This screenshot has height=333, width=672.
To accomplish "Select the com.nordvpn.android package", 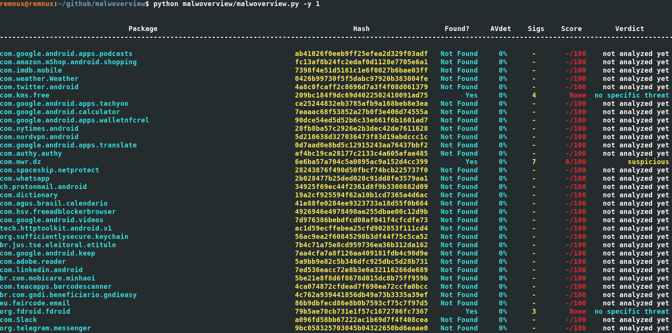I will tap(39, 137).
